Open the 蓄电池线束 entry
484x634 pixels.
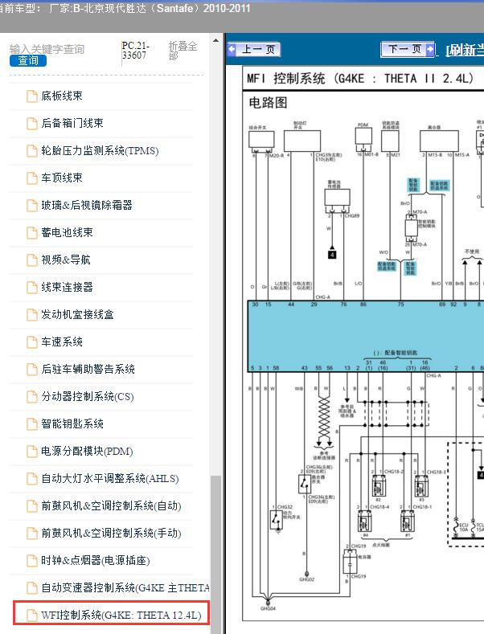[x=67, y=232]
